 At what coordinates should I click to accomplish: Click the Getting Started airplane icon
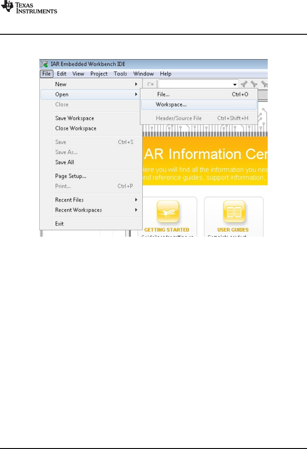coord(168,212)
